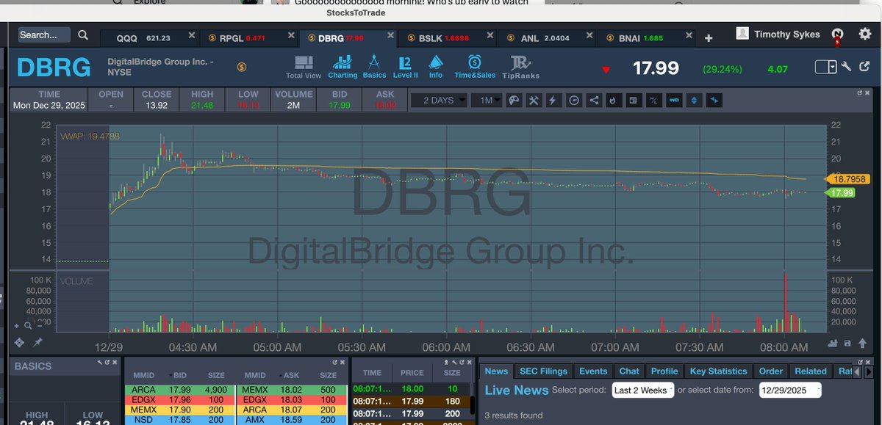Viewport: 882px width, 425px height.
Task: Open the SEC Filings tab
Action: (542, 371)
